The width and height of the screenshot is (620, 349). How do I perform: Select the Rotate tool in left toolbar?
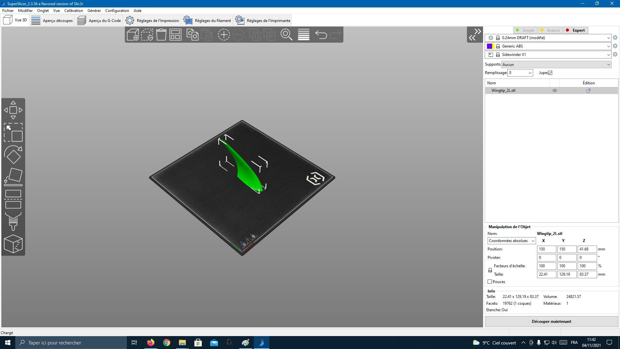pos(13,154)
